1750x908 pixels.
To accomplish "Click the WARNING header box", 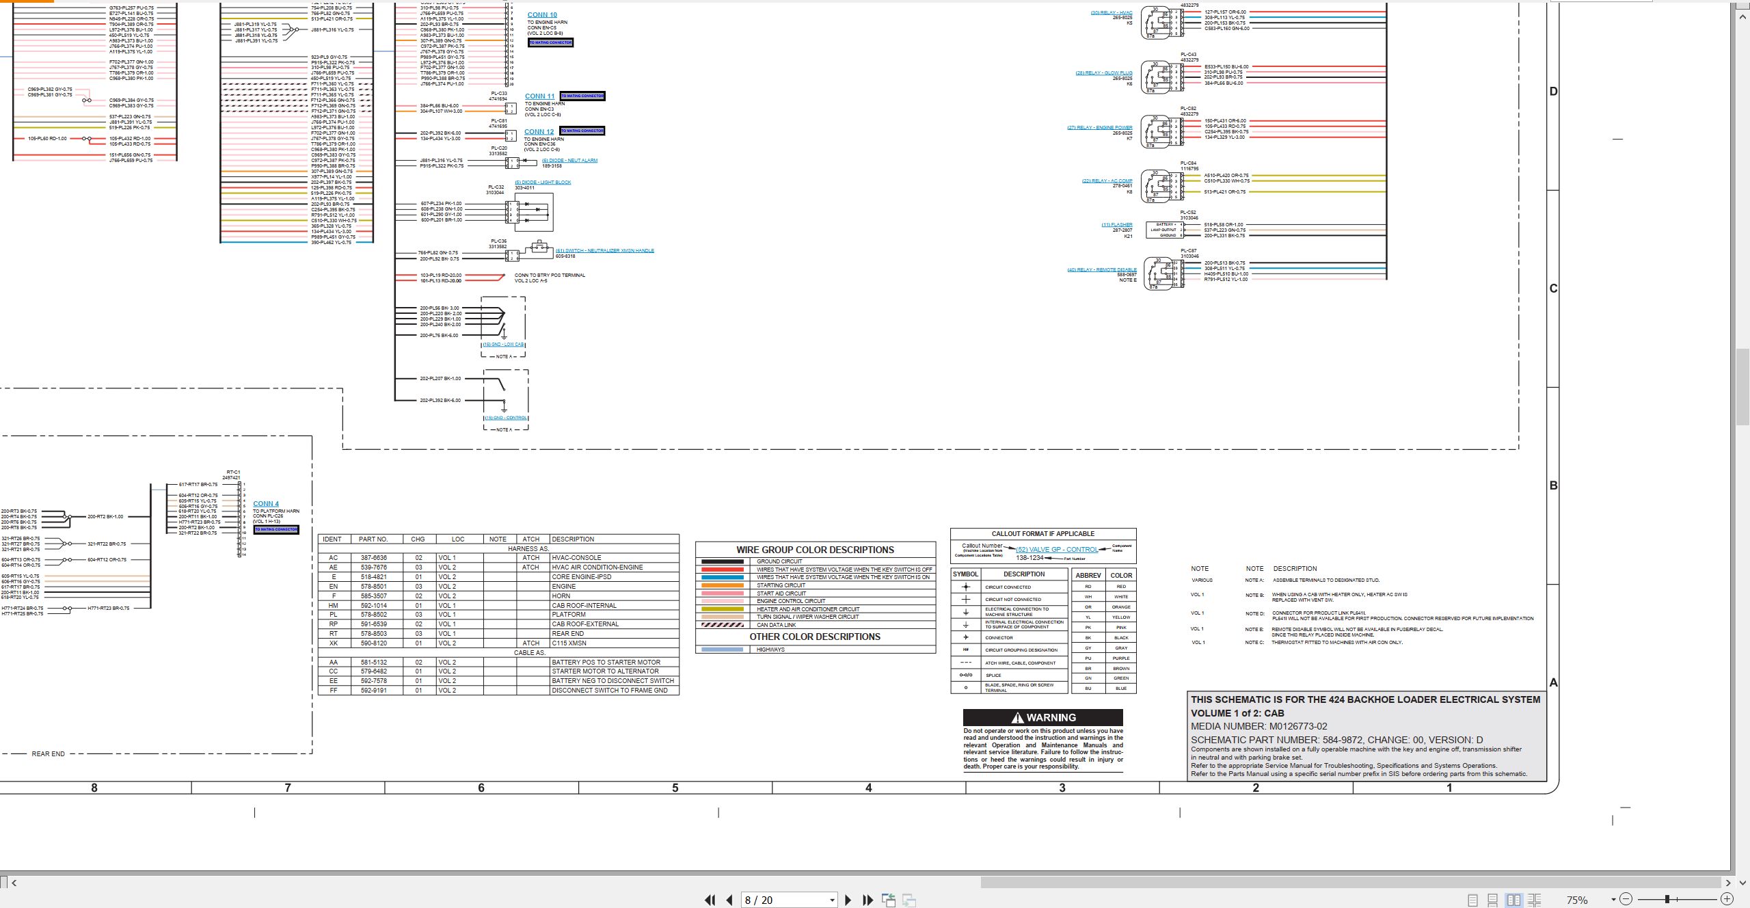I will pyautogui.click(x=1043, y=717).
